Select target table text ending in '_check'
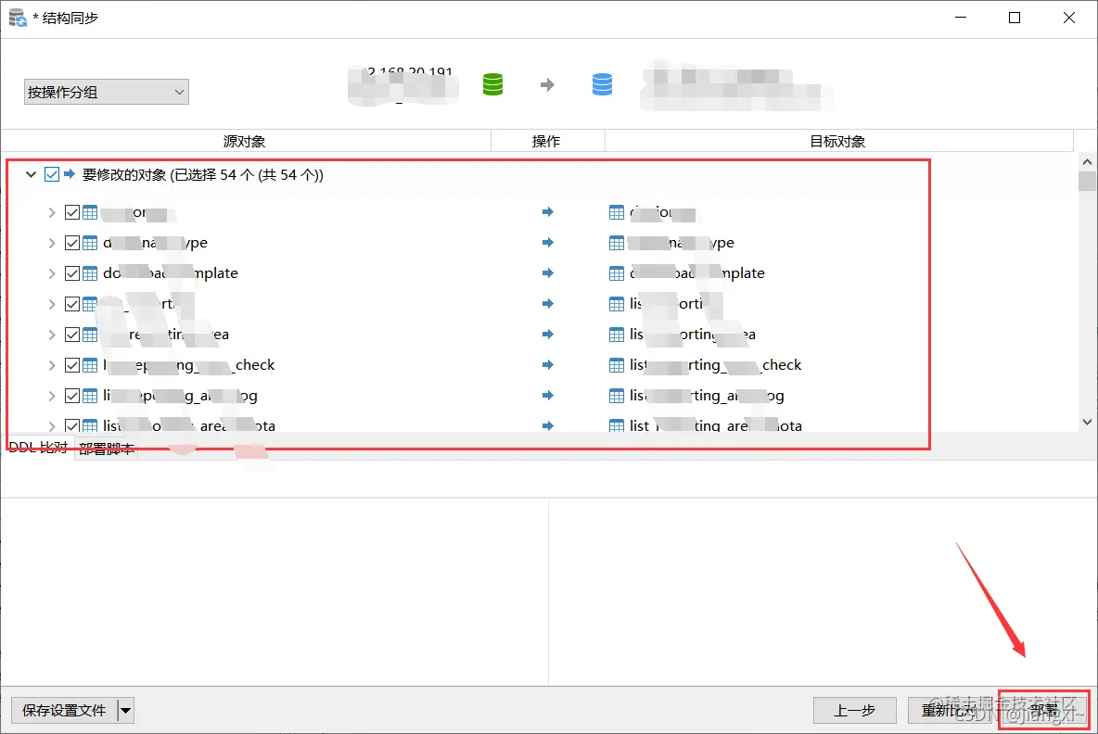Image resolution: width=1098 pixels, height=734 pixels. 715,364
